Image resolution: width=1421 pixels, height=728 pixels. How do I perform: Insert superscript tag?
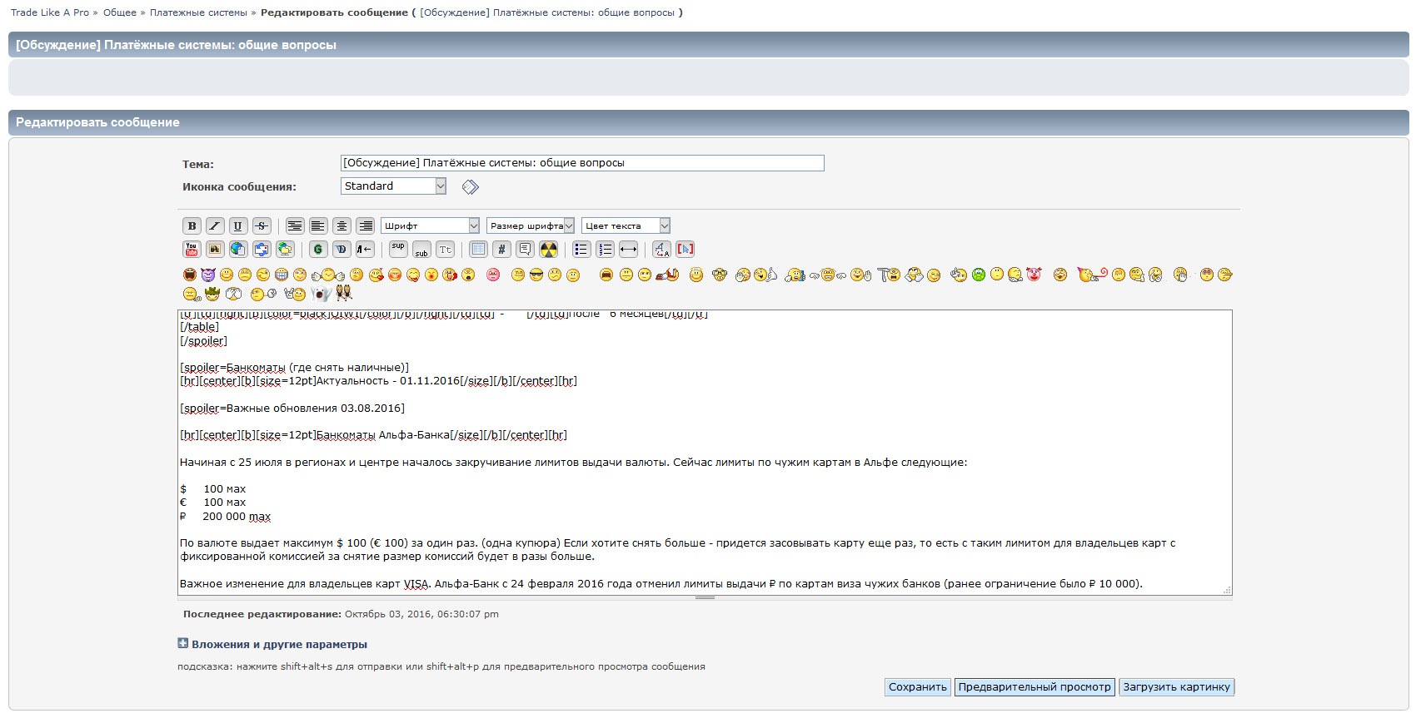[x=398, y=249]
